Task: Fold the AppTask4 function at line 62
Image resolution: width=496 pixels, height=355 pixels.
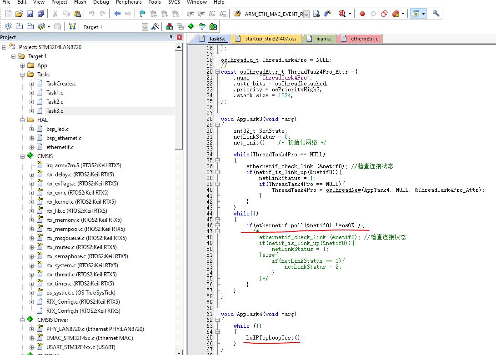Action: pyautogui.click(x=217, y=320)
